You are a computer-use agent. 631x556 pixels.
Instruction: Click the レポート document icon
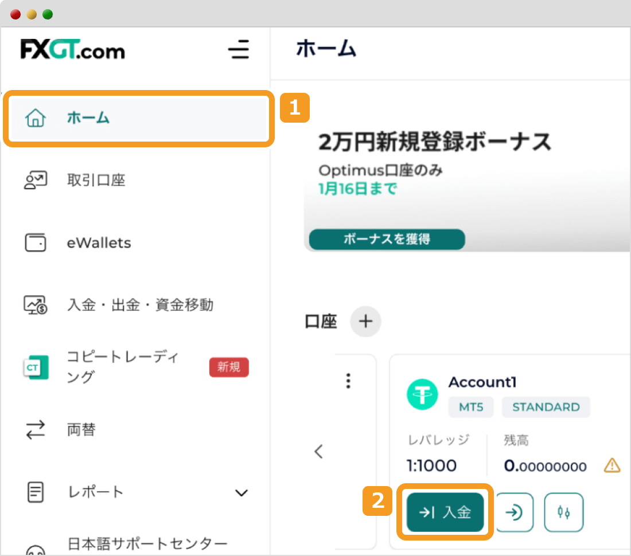click(36, 492)
